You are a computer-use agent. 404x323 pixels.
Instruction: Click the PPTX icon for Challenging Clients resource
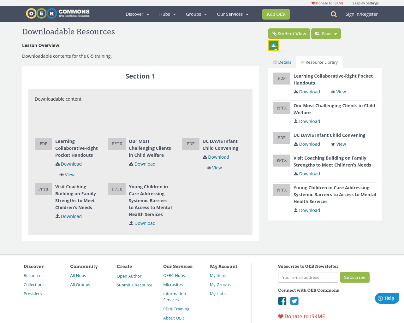tap(117, 144)
